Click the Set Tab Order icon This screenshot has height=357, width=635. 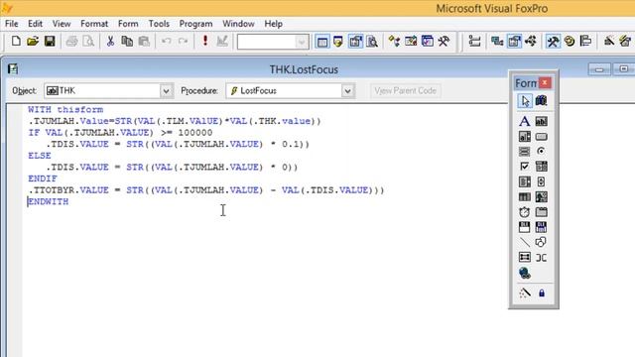tap(474, 41)
